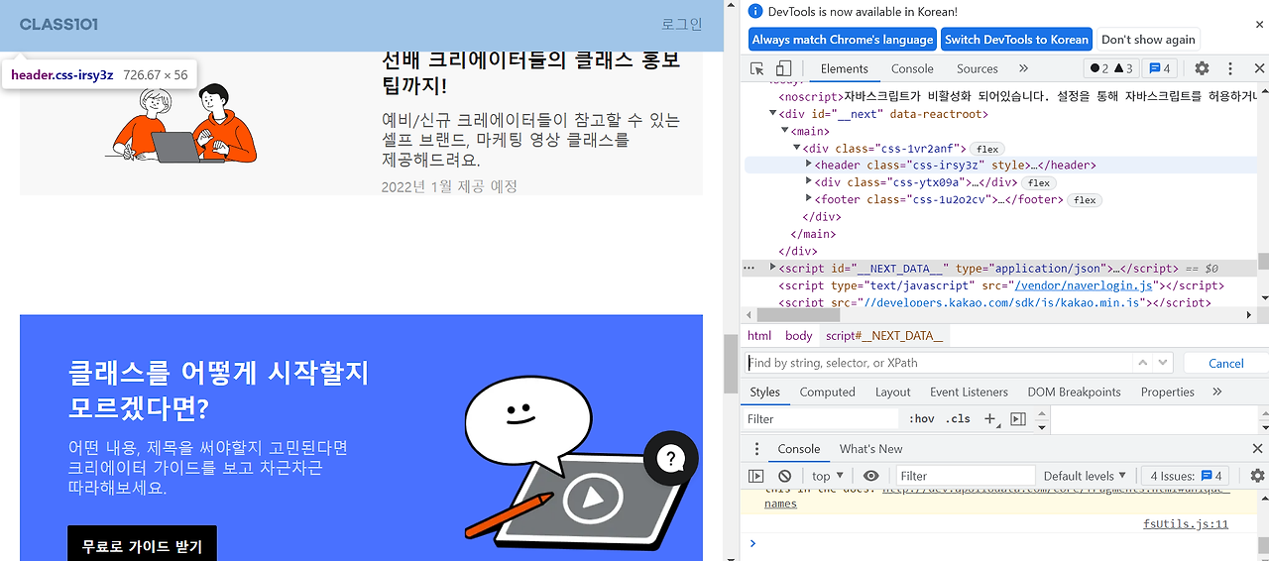
Task: Expand the div css-ytx09a node
Action: [x=808, y=182]
